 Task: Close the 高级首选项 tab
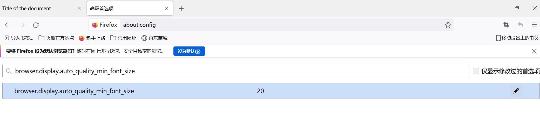click(167, 9)
